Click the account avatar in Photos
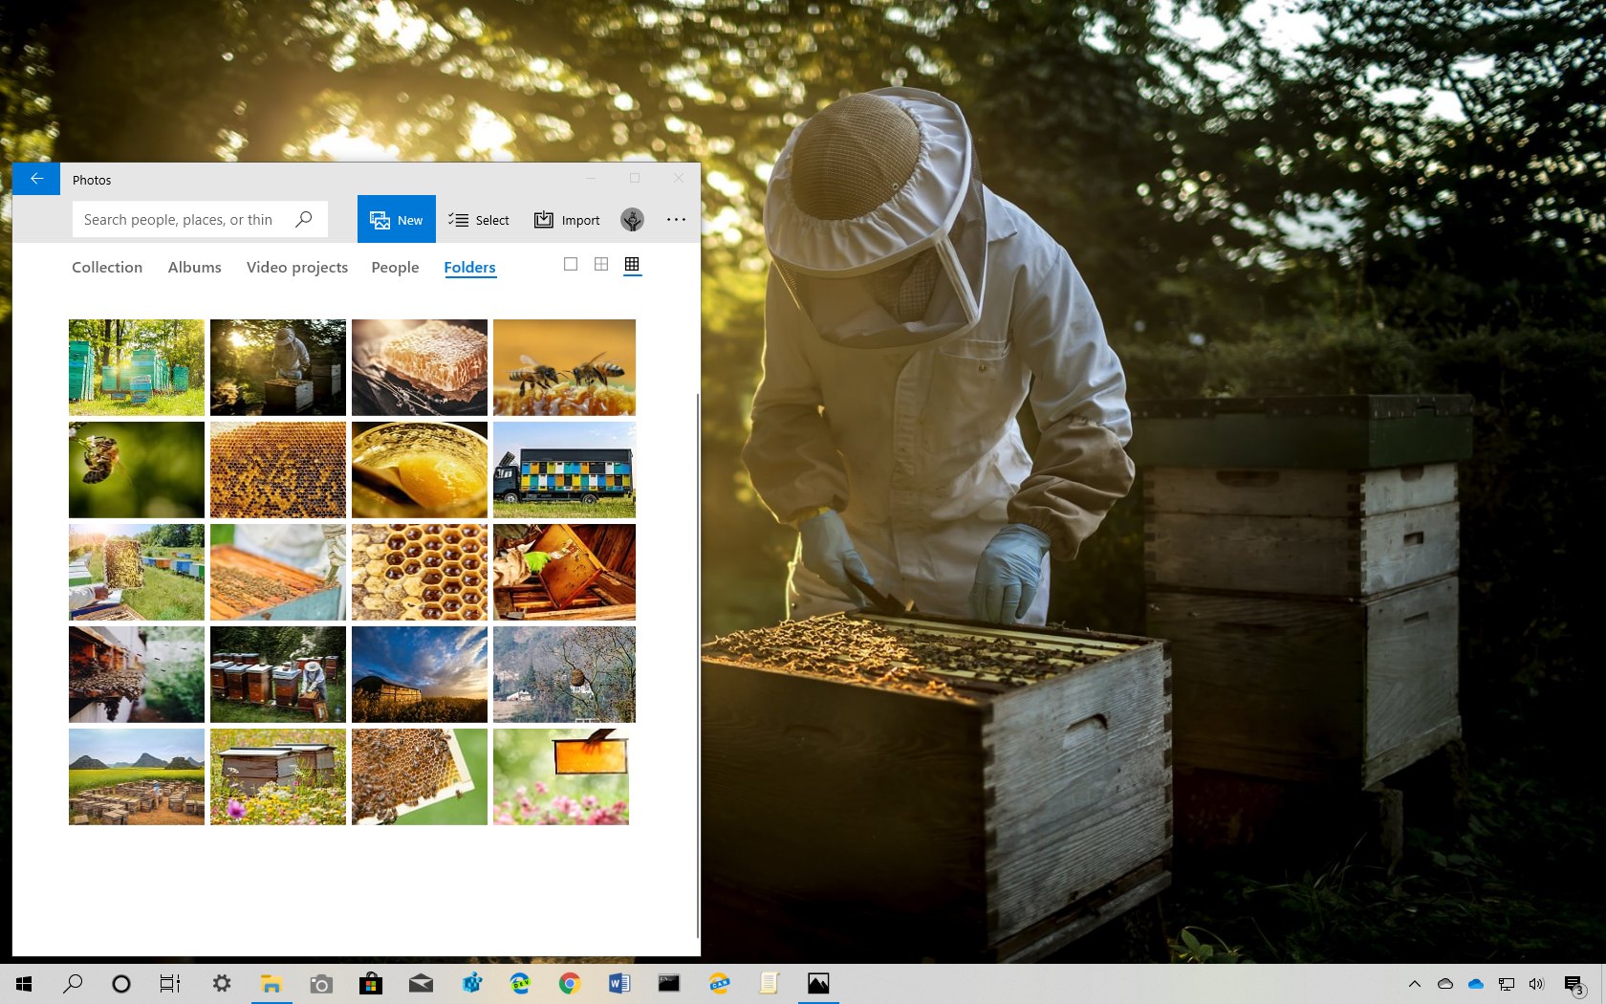Image resolution: width=1606 pixels, height=1004 pixels. 631,219
